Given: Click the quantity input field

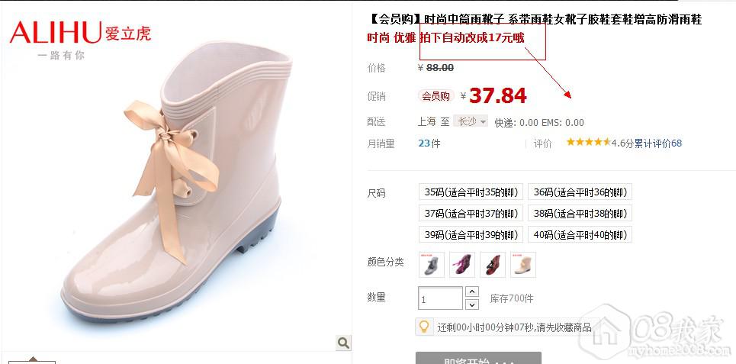Looking at the screenshot, I should coord(440,298).
